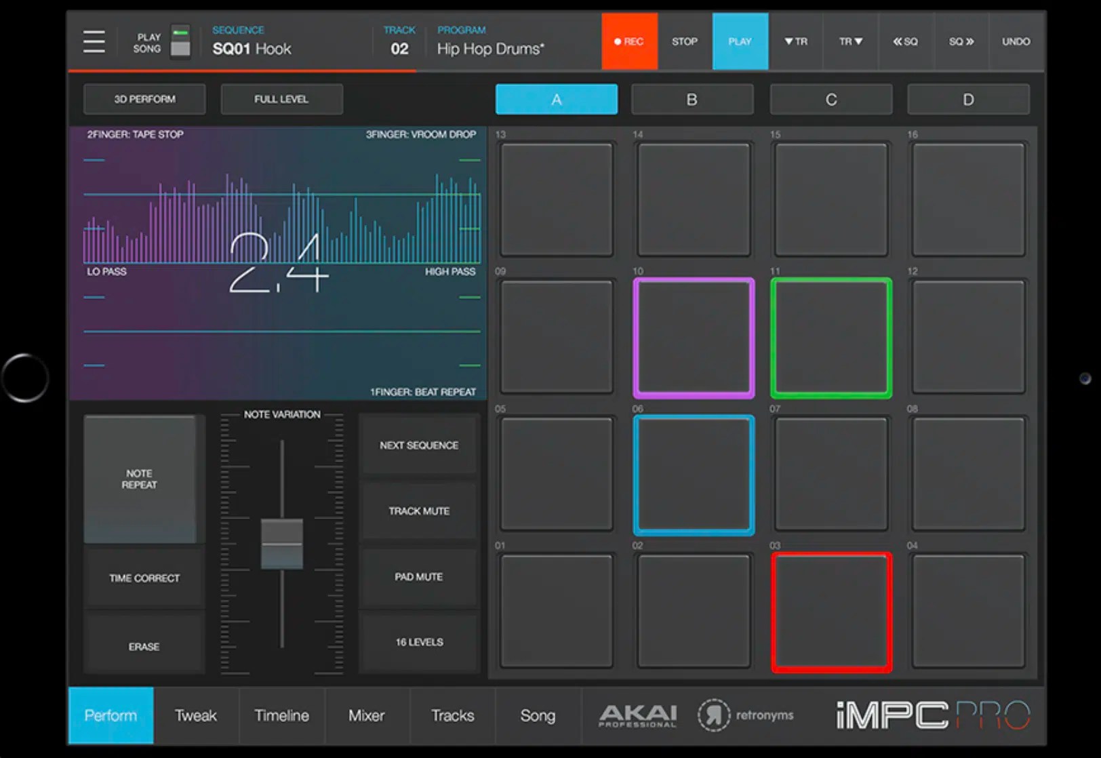This screenshot has width=1101, height=758.
Task: Open TRACK MUTE mode
Action: point(419,511)
